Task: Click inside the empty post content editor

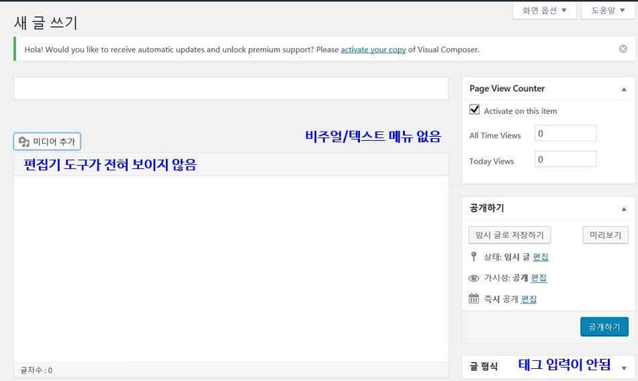Action: [x=231, y=268]
